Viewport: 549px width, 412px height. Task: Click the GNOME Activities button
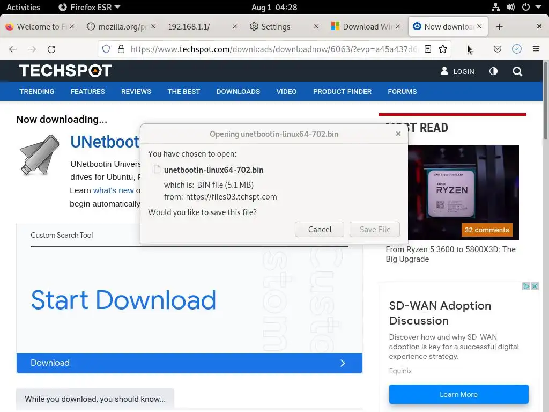coord(23,7)
